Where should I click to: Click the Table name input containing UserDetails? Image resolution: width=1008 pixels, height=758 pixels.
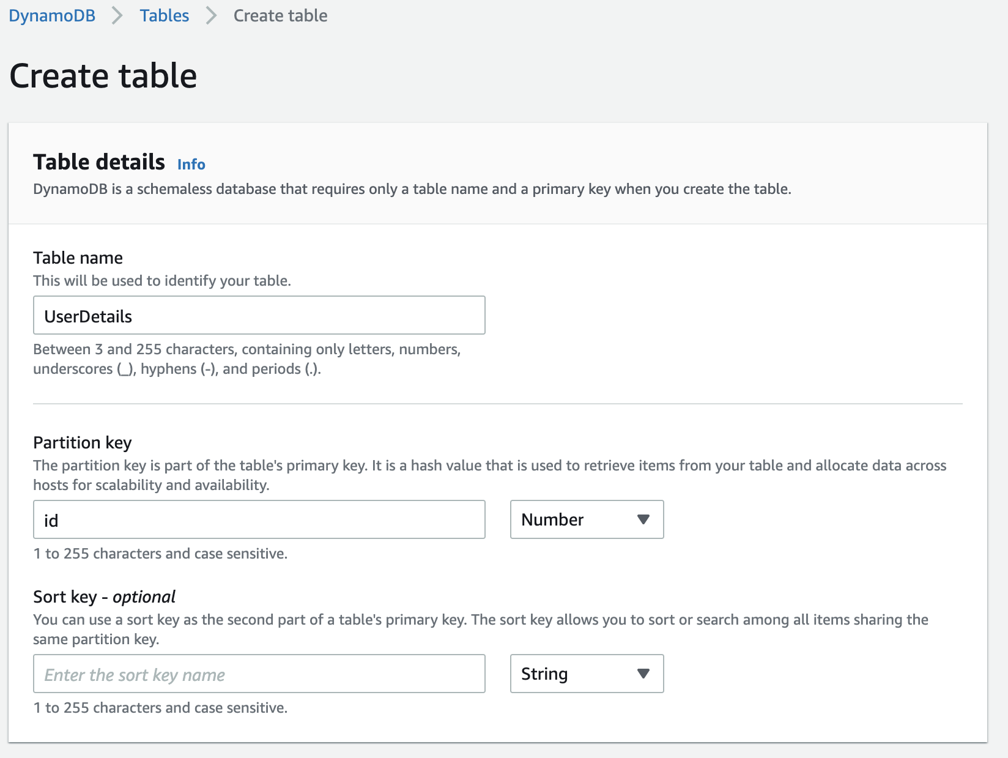pos(259,315)
